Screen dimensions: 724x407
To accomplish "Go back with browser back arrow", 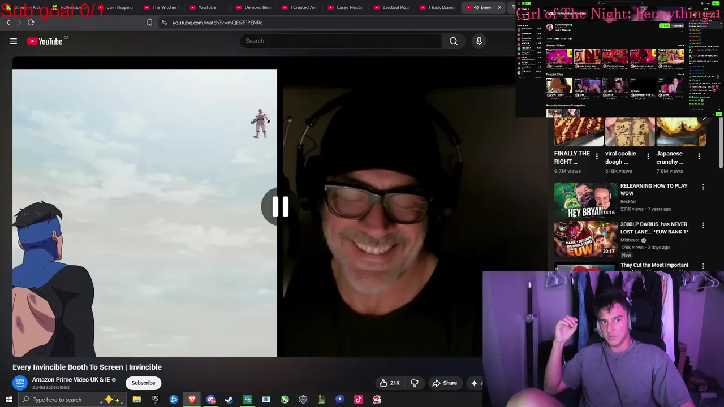I will pos(8,23).
